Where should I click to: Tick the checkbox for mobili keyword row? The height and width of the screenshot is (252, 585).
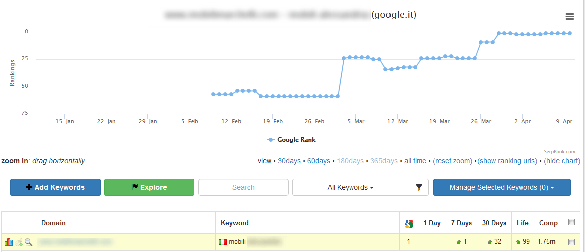(x=571, y=242)
